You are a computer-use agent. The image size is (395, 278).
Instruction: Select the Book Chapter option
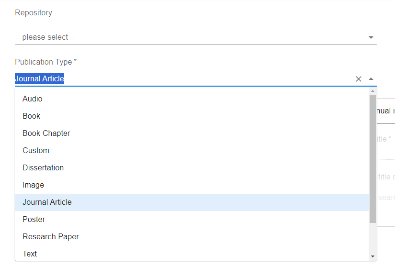[46, 133]
